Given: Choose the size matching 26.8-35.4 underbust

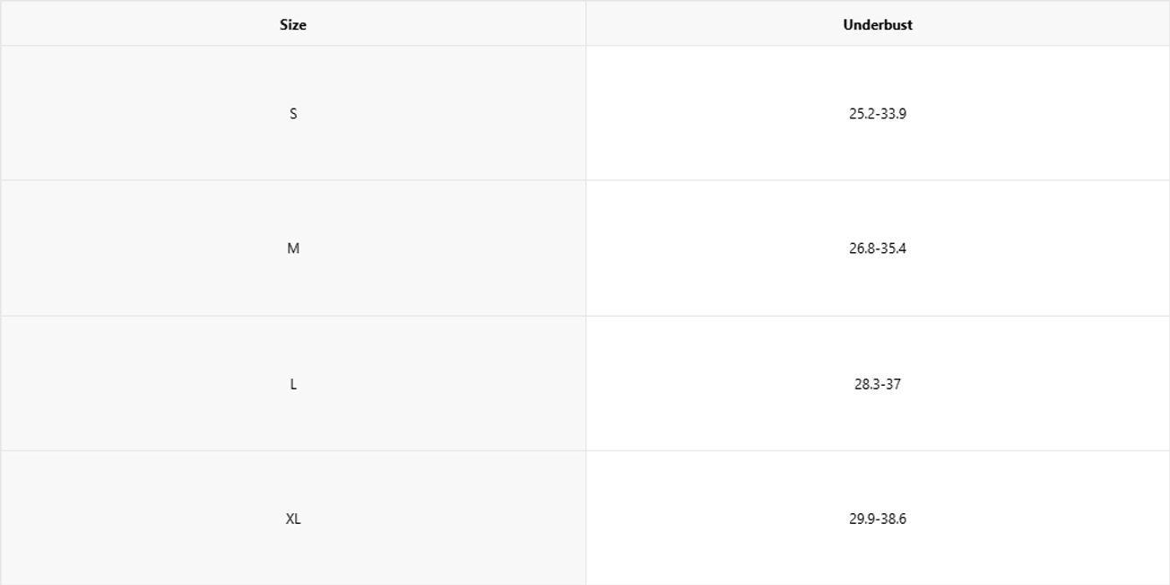Looking at the screenshot, I should pos(293,249).
